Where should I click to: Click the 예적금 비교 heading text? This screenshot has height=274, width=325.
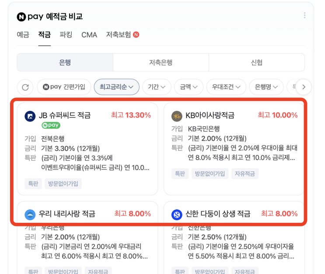[x=64, y=17]
